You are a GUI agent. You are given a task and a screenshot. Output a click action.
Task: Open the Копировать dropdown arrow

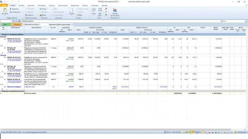coord(22,12)
